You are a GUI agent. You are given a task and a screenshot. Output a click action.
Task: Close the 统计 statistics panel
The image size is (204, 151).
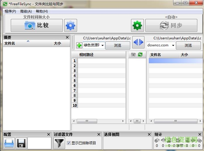point(200,134)
